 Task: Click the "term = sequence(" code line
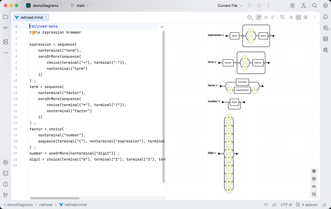pos(47,87)
